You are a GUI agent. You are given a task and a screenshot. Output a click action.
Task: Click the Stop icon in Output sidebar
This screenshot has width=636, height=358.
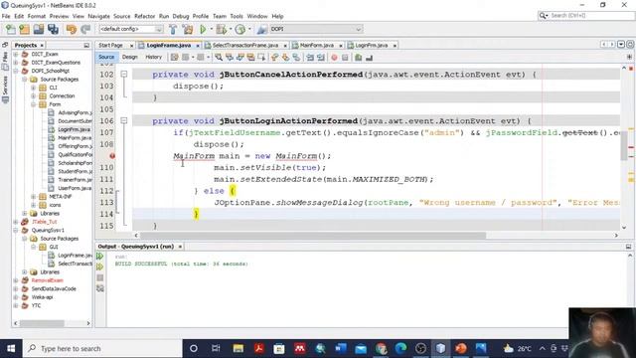(100, 278)
